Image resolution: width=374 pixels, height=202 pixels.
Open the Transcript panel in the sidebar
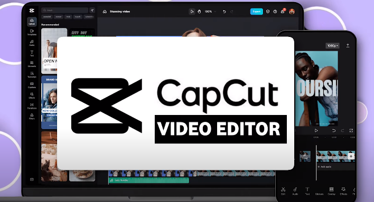pos(32,74)
